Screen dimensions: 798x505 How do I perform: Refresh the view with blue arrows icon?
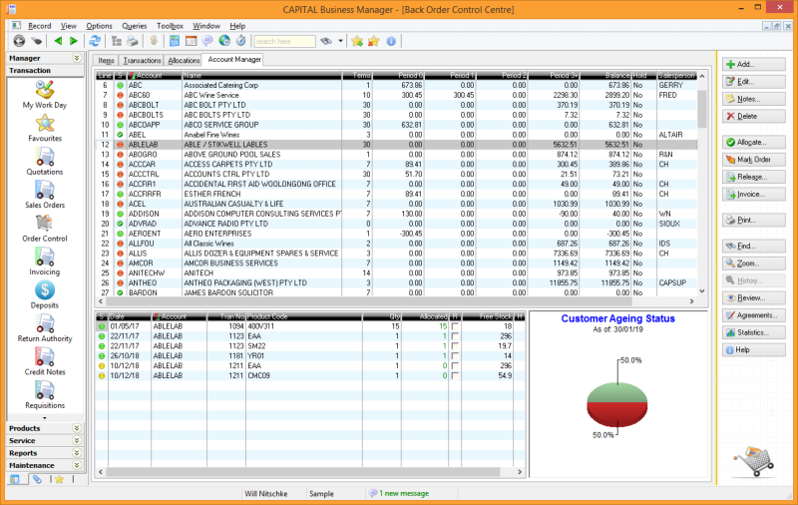click(x=95, y=41)
